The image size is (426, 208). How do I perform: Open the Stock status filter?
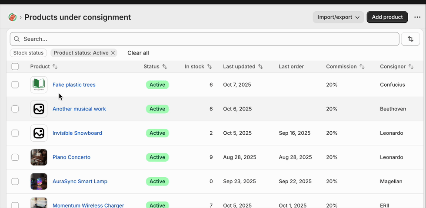29,53
